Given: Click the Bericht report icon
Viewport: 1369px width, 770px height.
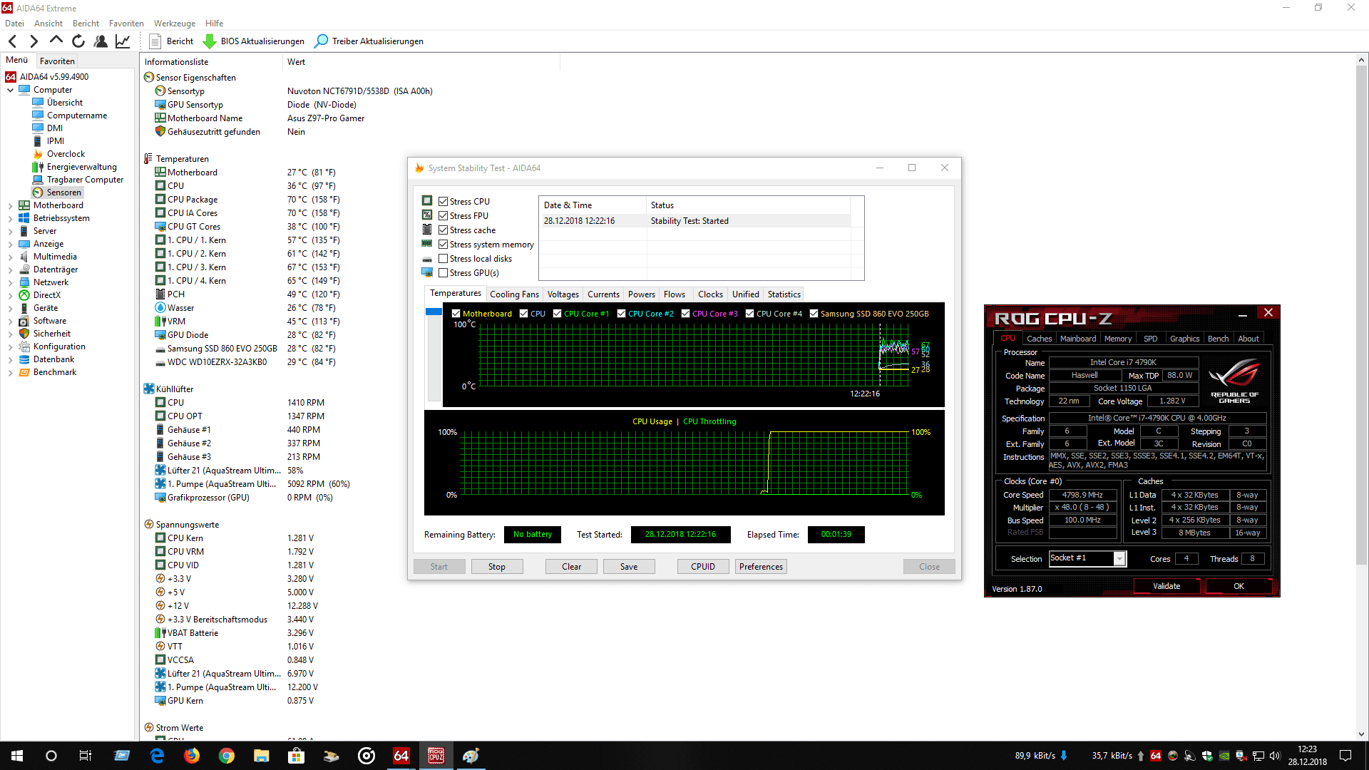Looking at the screenshot, I should [155, 41].
